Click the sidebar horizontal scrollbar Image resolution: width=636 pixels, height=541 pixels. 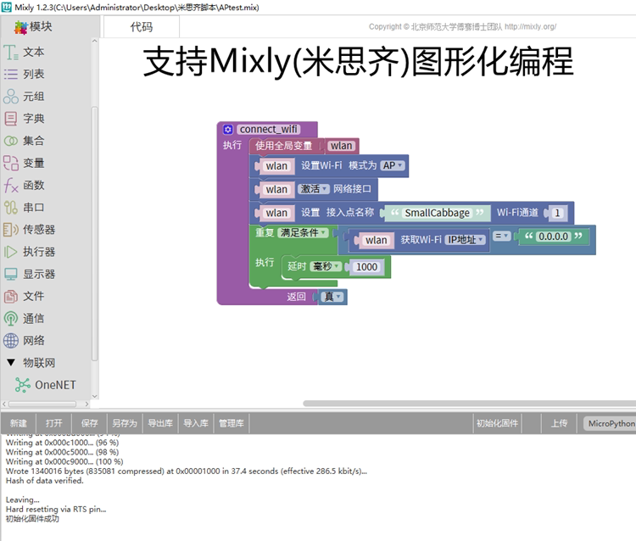coord(42,404)
